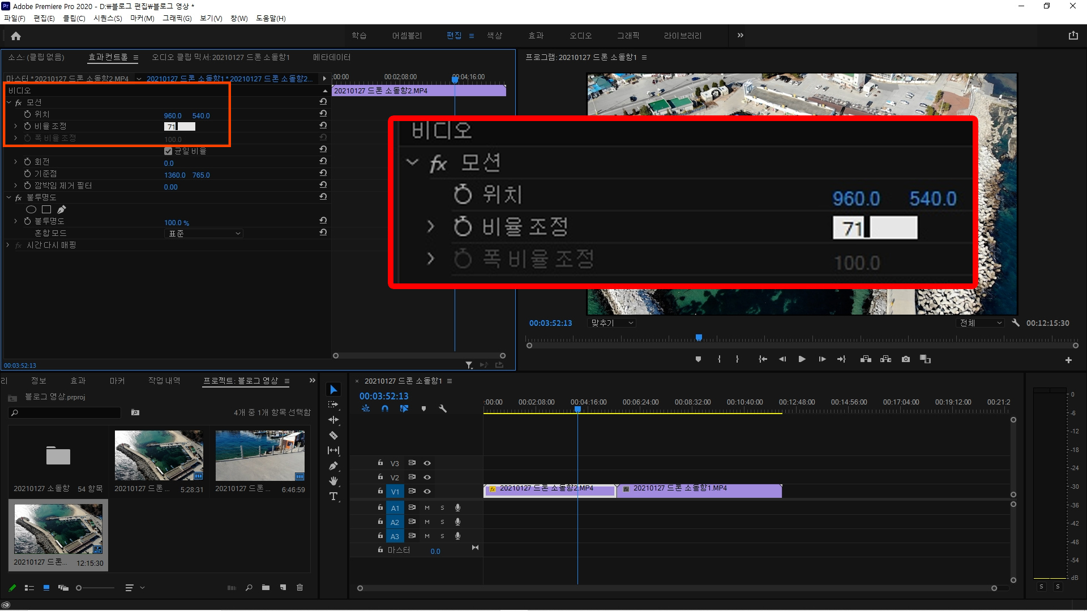Select the Razor tool in the toolbar

333,436
